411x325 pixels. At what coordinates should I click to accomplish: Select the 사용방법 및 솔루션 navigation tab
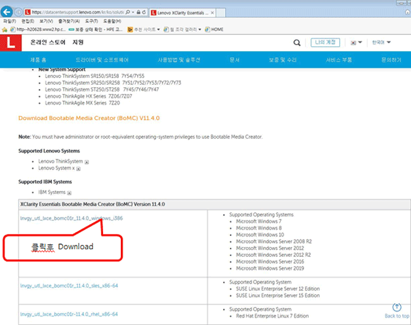pyautogui.click(x=179, y=60)
